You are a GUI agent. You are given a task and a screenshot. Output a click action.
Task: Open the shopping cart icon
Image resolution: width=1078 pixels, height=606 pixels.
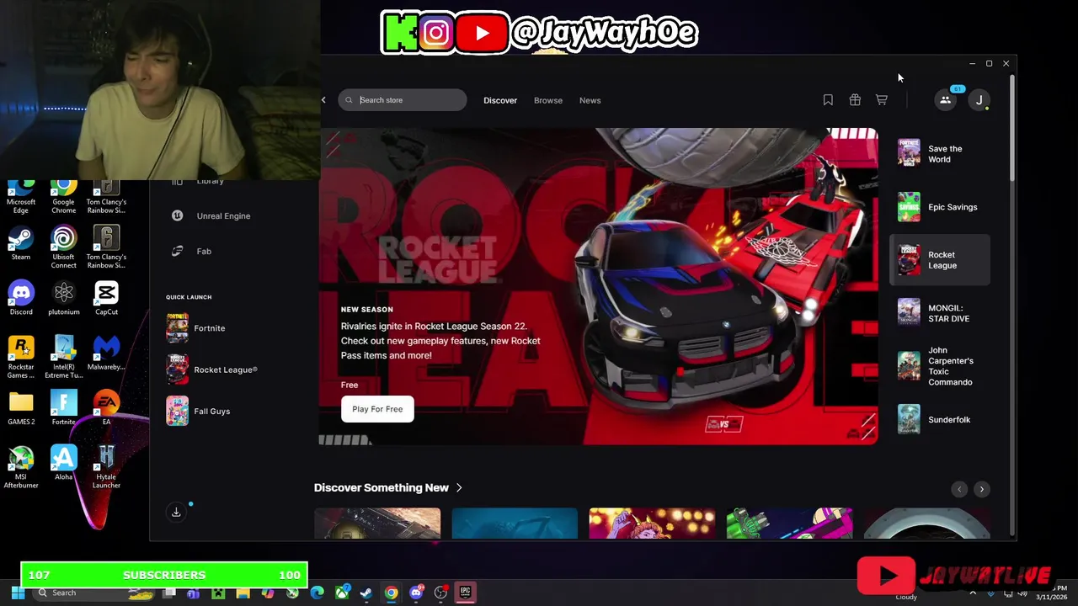(x=881, y=100)
